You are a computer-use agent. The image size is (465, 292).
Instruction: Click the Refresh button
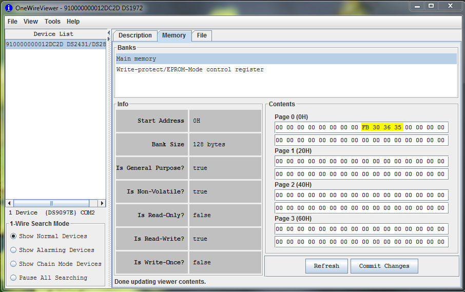326,266
